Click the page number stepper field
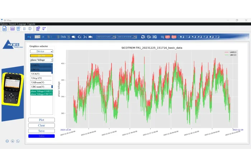Image resolution: width=251 pixels, height=167 pixels. click(x=55, y=37)
